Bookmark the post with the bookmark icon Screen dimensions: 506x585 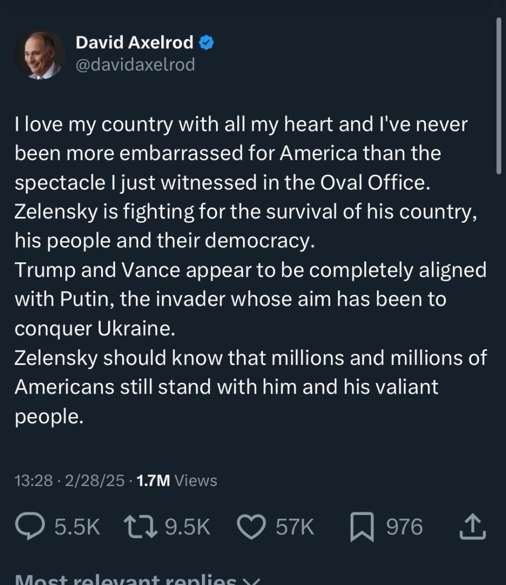pyautogui.click(x=361, y=527)
